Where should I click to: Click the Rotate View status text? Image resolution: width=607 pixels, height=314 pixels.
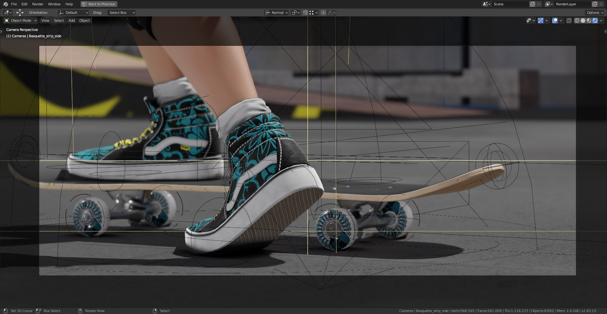pos(95,311)
